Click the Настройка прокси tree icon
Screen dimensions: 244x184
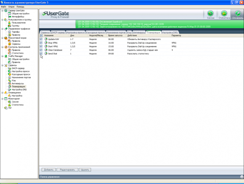click(10, 71)
